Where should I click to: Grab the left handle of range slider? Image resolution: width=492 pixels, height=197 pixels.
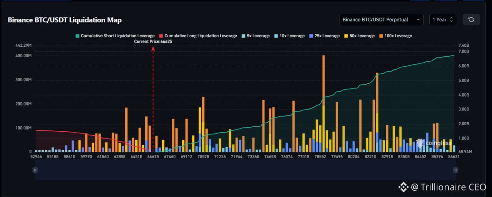click(35, 170)
